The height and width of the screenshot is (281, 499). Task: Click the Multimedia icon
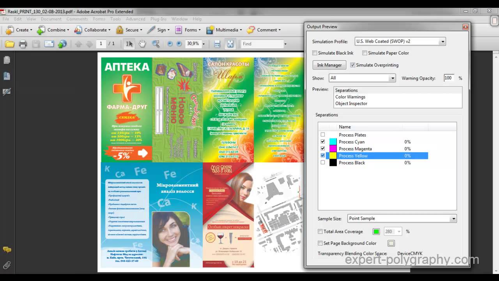210,30
